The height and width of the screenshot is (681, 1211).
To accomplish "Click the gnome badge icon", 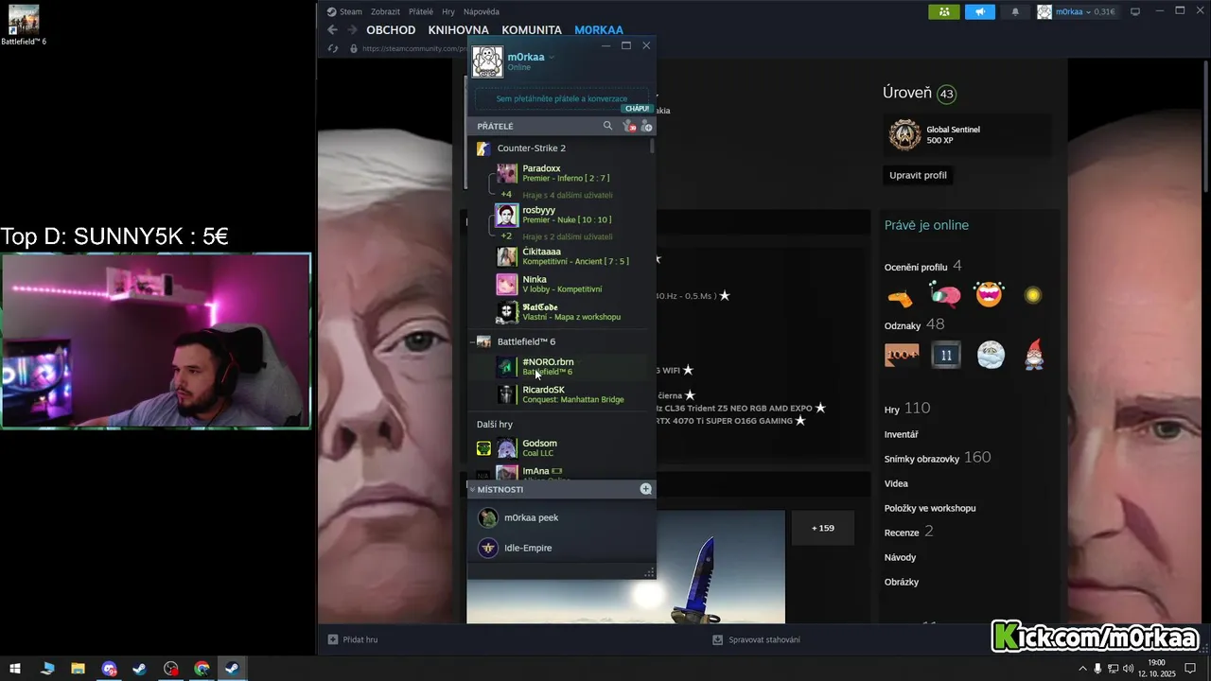I will pyautogui.click(x=1034, y=354).
